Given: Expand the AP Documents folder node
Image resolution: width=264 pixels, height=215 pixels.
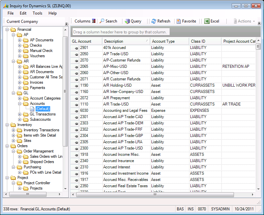Looking at the screenshot, I should coord(20,40).
